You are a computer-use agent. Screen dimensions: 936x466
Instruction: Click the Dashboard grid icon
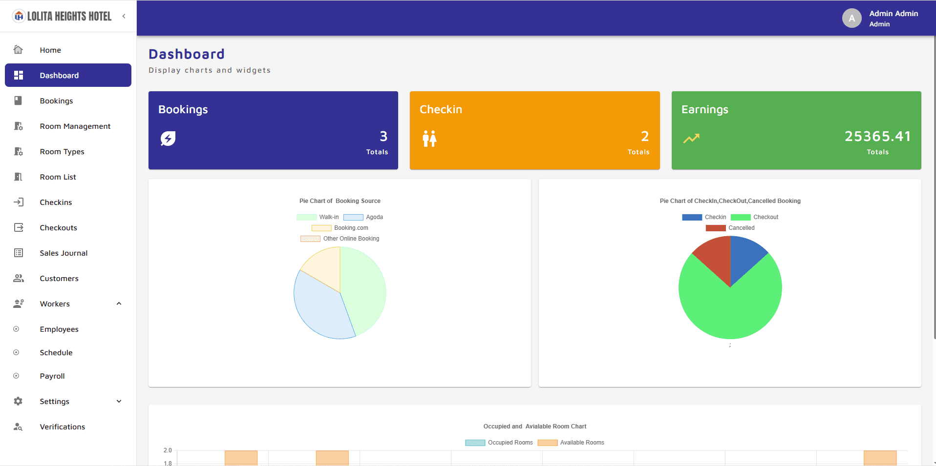pos(19,75)
